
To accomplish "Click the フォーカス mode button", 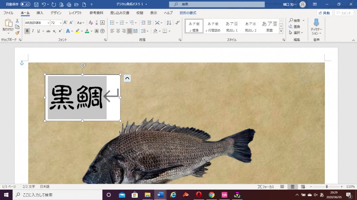I will pyautogui.click(x=266, y=186).
